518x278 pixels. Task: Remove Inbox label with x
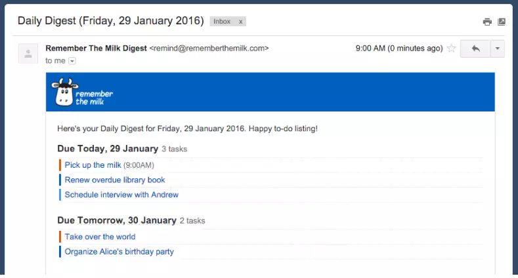pyautogui.click(x=240, y=22)
